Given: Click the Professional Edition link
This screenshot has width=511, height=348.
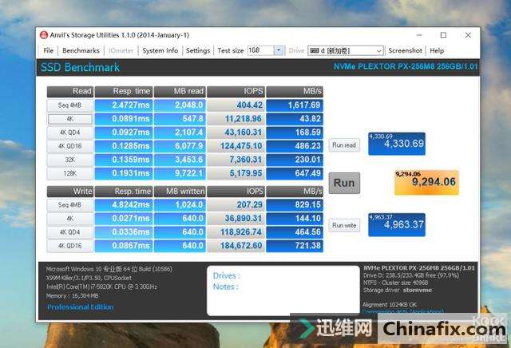Looking at the screenshot, I should point(80,307).
